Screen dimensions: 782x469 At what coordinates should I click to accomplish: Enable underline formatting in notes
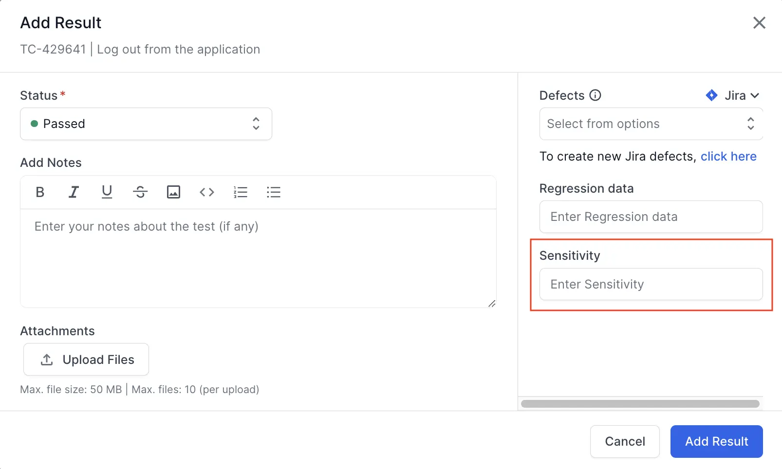pos(107,192)
